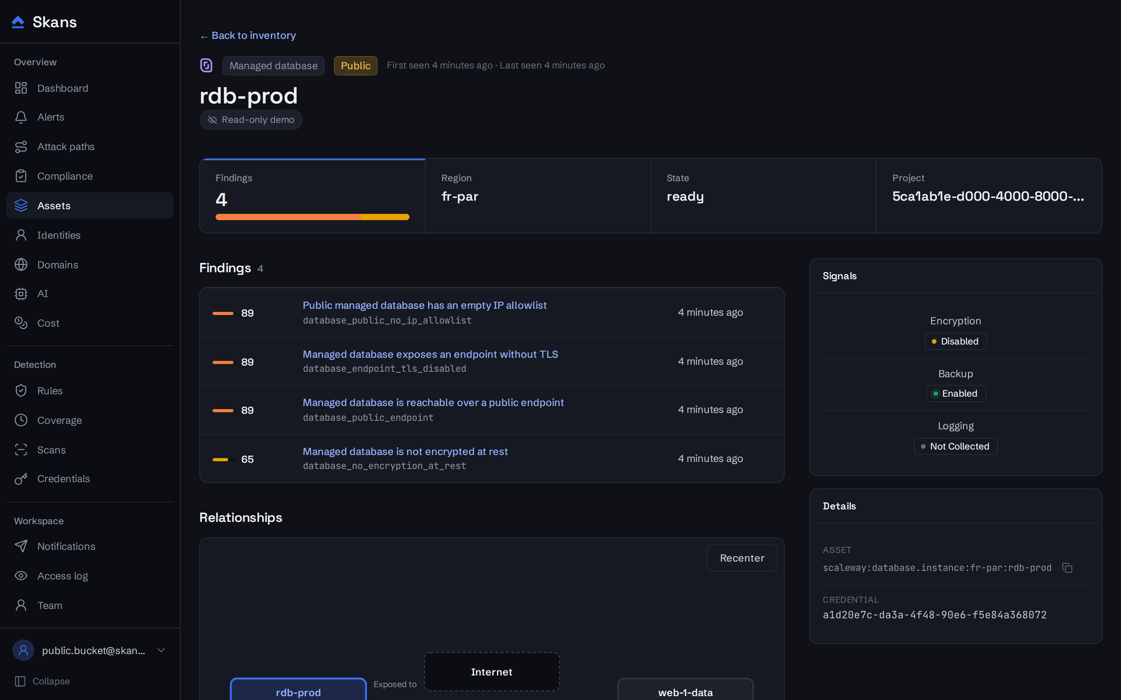Click the Skans logo icon

pyautogui.click(x=18, y=22)
